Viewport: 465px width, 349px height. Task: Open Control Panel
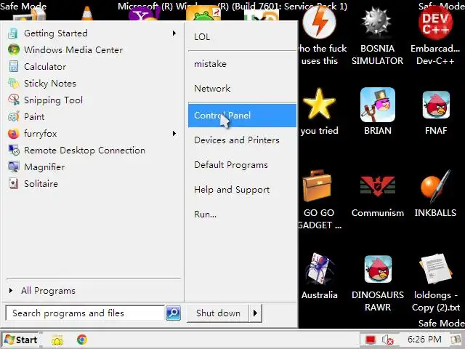click(x=242, y=115)
